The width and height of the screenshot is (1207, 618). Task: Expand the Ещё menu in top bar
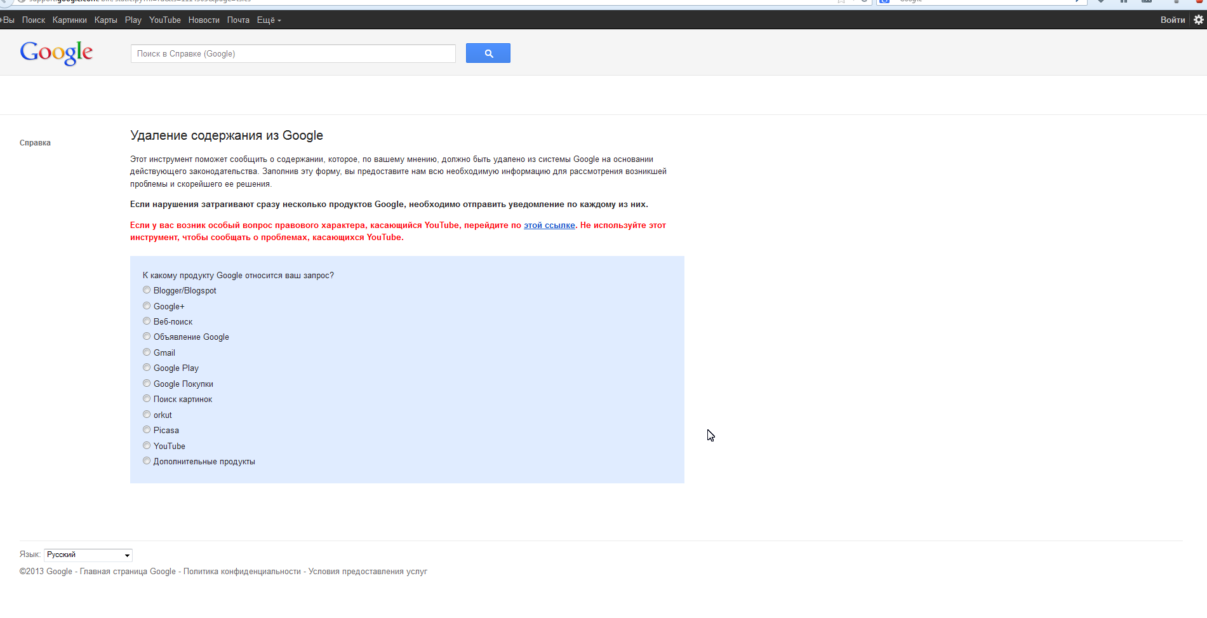pyautogui.click(x=269, y=20)
